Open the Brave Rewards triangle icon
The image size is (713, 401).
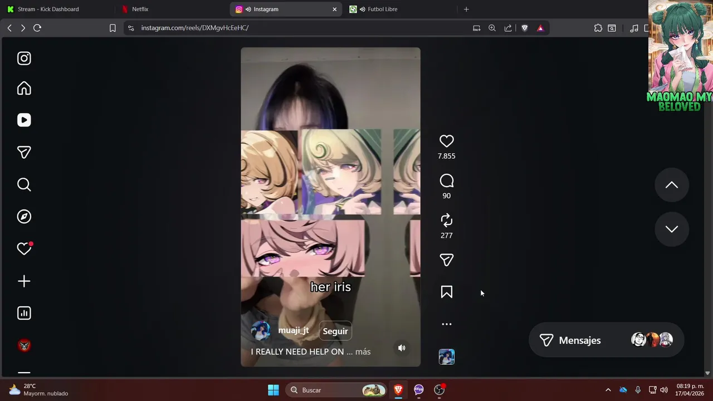(540, 28)
